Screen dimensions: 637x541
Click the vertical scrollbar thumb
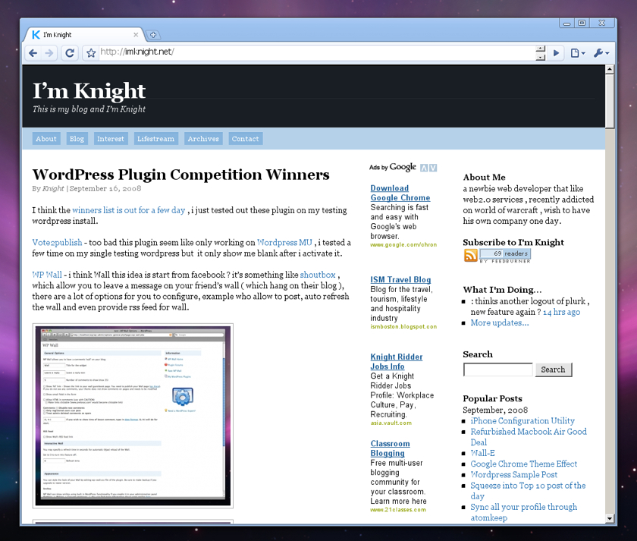point(610,102)
